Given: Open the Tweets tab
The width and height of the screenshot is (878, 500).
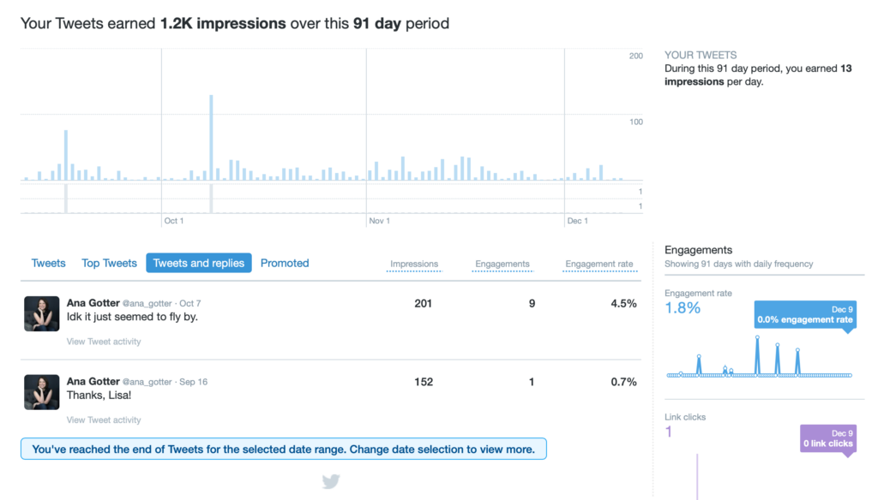Looking at the screenshot, I should tap(48, 263).
